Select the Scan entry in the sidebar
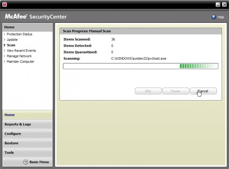 click(11, 45)
